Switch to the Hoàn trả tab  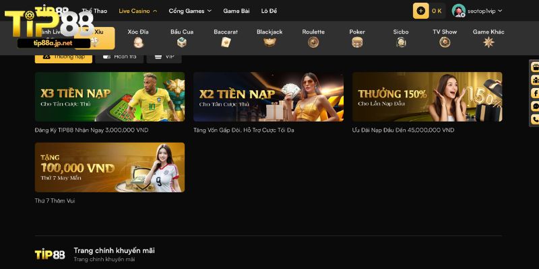click(x=119, y=57)
